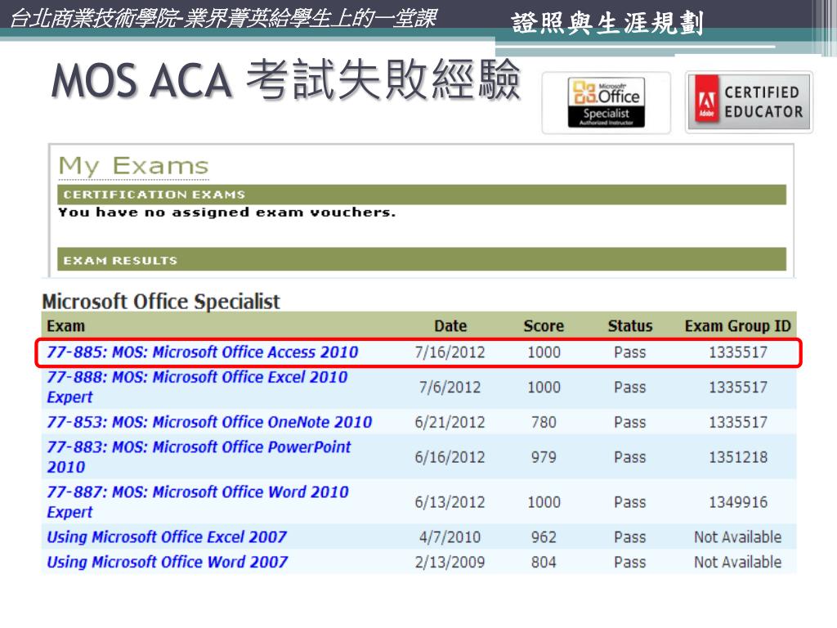This screenshot has height=628, width=837.
Task: Open the 77-883 PowerPoint 2010 exam link
Action: coord(199,456)
